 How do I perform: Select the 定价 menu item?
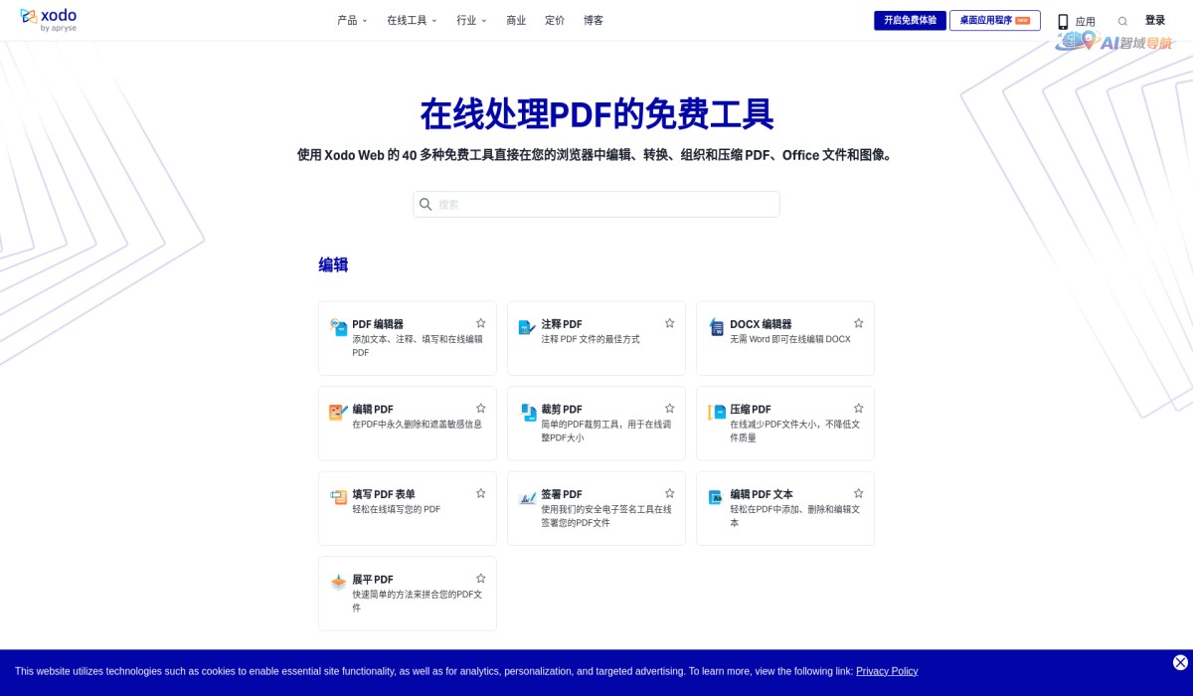pyautogui.click(x=555, y=20)
